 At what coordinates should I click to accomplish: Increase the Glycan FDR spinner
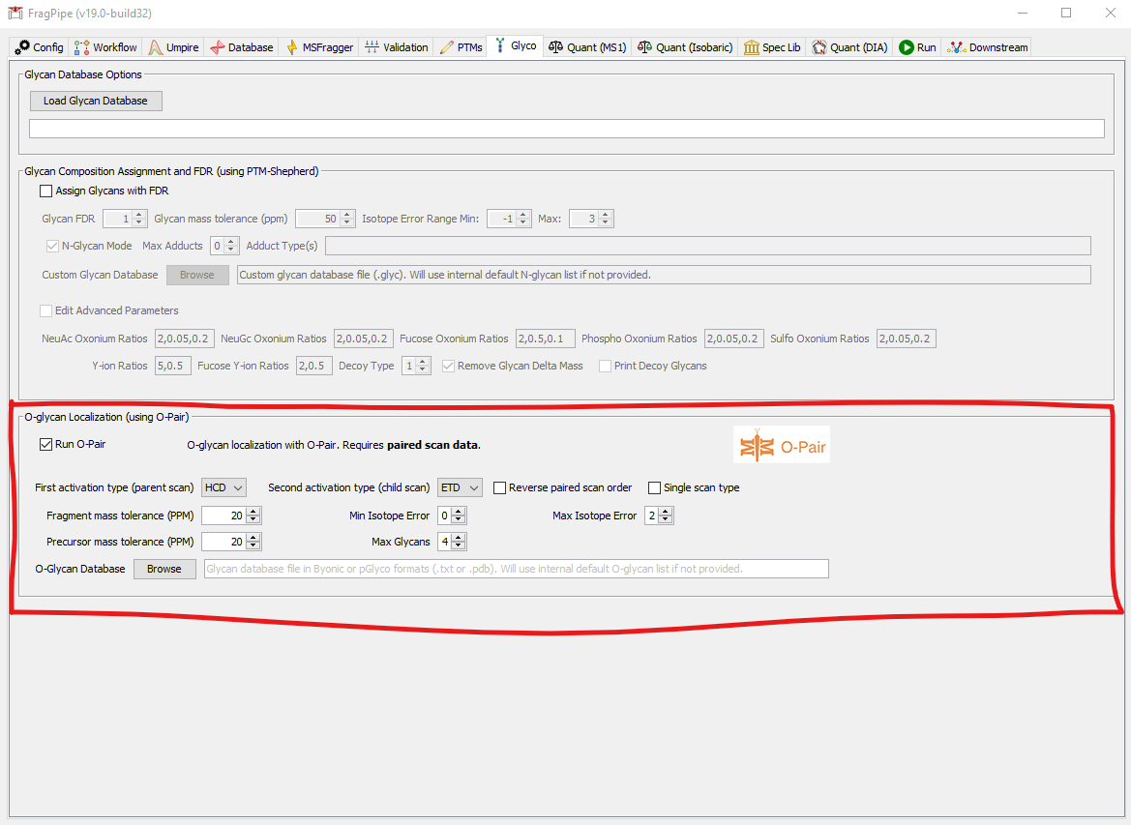click(140, 214)
